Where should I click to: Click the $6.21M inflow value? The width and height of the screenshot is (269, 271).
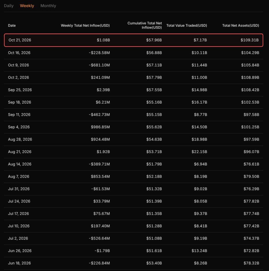pos(103,102)
